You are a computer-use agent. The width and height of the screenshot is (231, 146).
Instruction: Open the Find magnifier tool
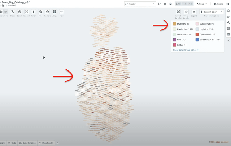(x=40, y=12)
